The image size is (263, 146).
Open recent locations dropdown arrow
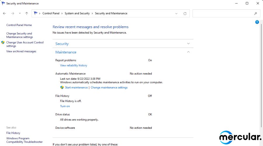20,13
